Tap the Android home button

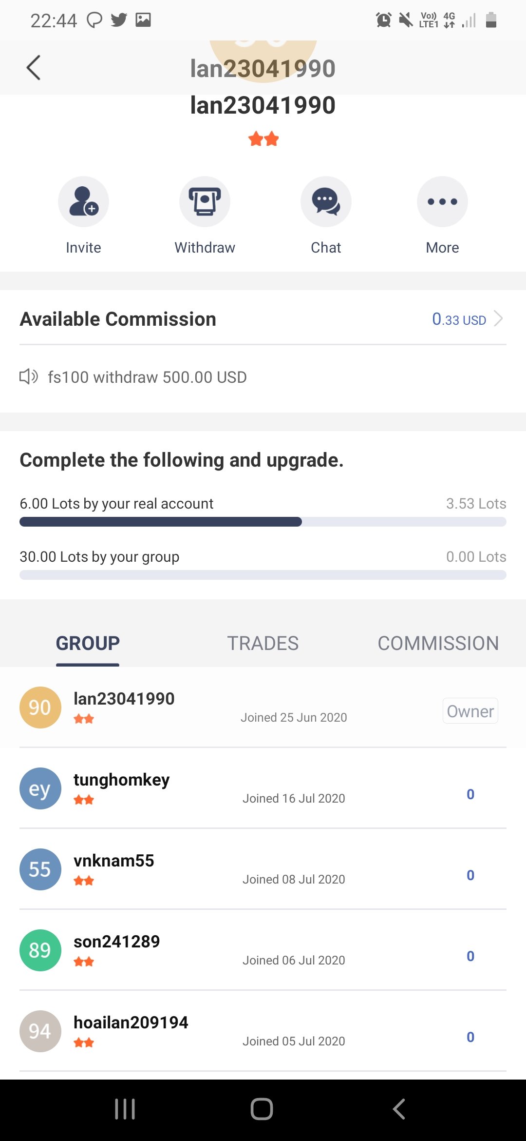(262, 1109)
